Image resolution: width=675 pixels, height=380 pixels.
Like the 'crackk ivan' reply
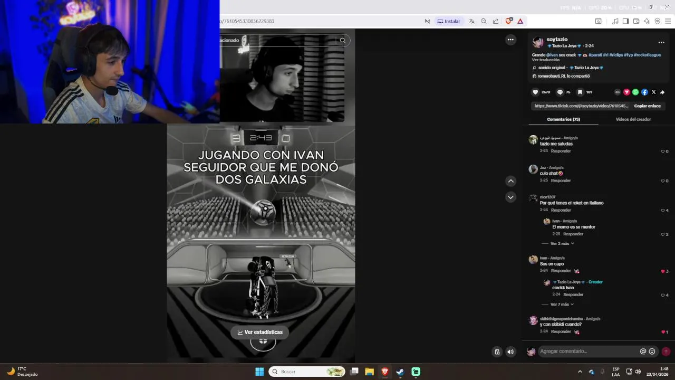(x=663, y=295)
